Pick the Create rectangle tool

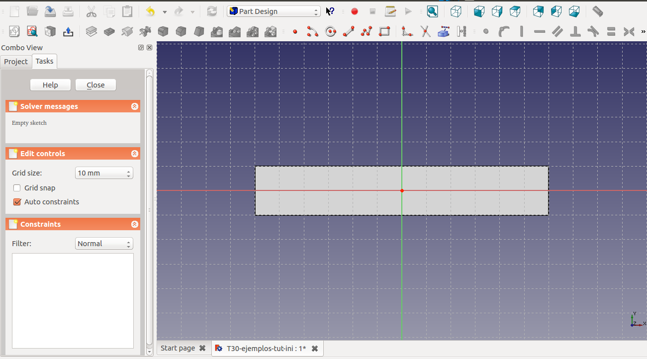coord(384,32)
